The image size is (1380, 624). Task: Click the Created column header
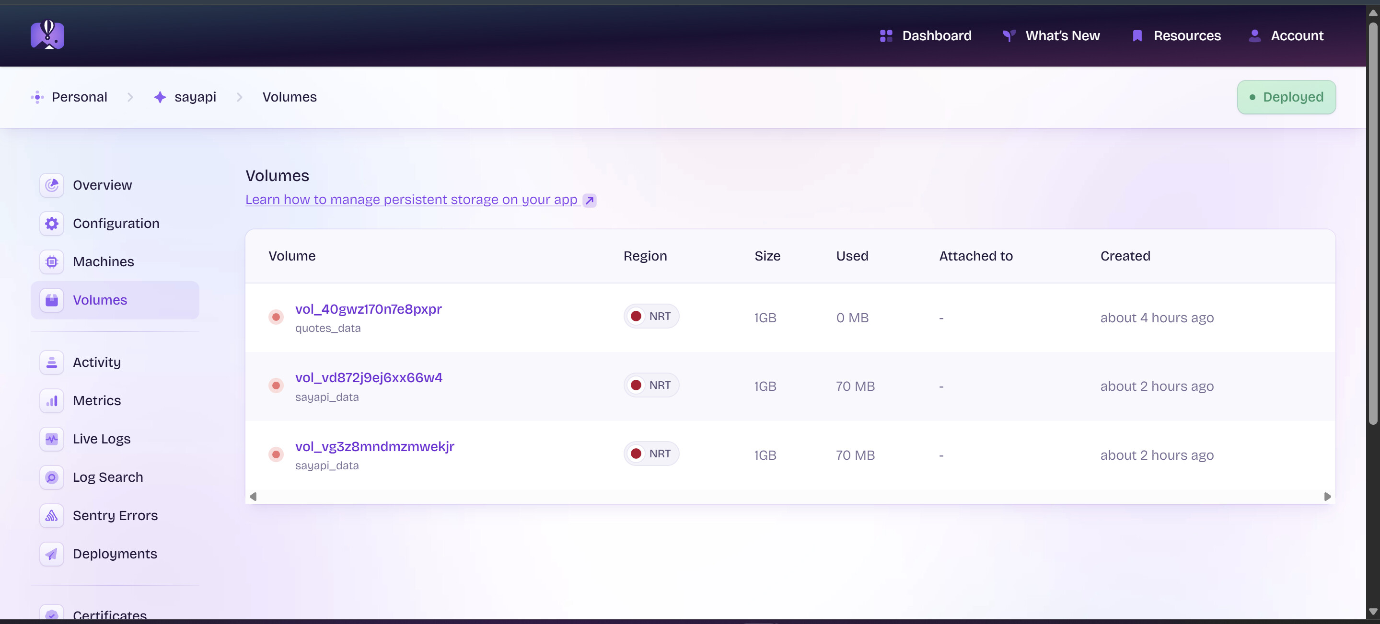coord(1125,256)
